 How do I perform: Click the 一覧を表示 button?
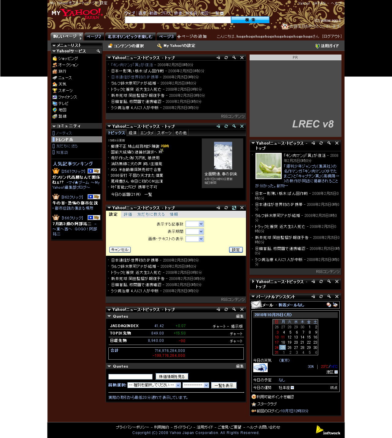pos(224,385)
